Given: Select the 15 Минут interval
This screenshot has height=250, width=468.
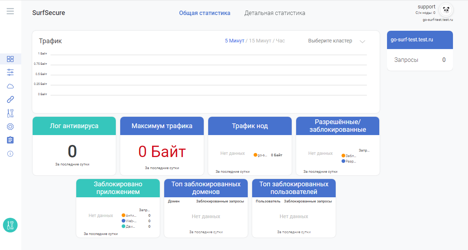Looking at the screenshot, I should click(x=260, y=41).
